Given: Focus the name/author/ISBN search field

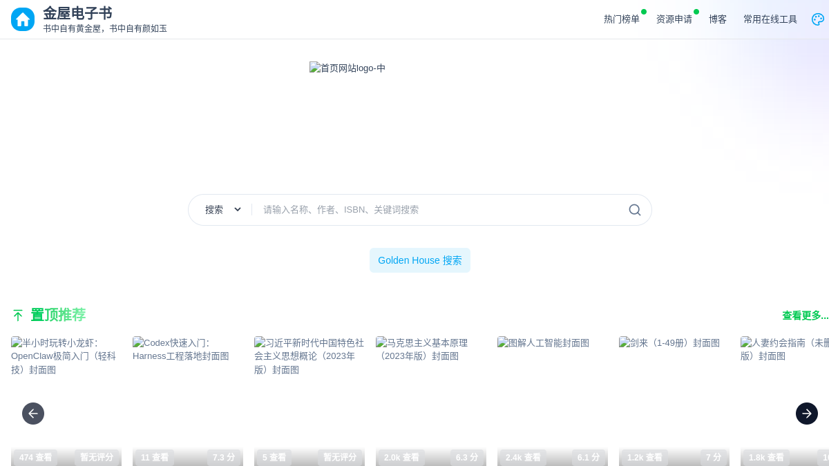Looking at the screenshot, I should point(439,210).
